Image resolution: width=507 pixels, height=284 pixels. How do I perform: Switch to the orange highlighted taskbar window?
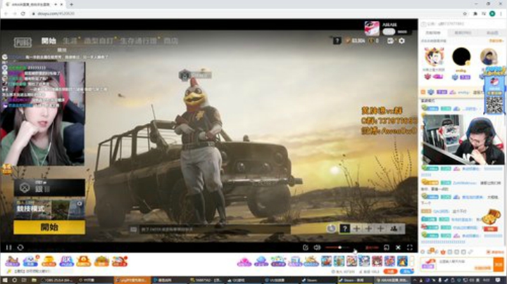tap(132, 280)
